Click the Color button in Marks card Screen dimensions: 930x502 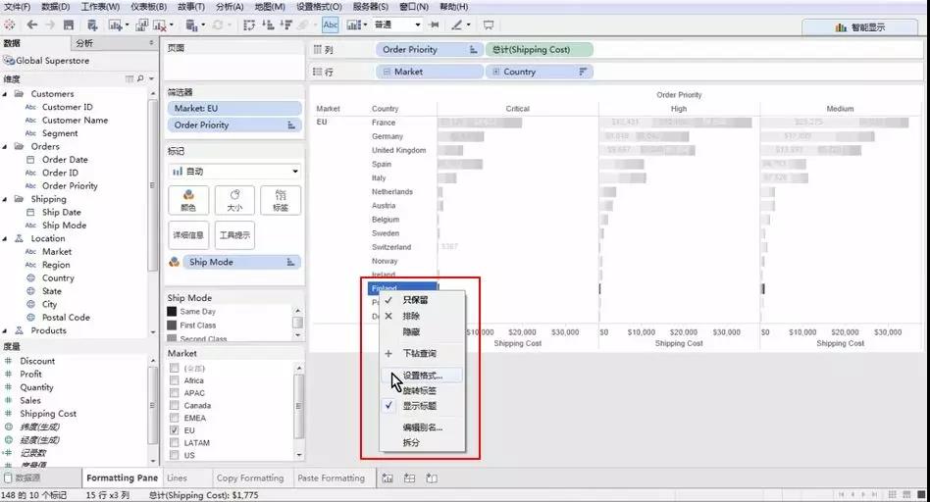[187, 200]
